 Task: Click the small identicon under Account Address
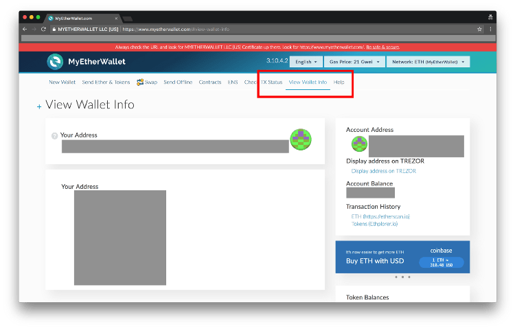[x=359, y=144]
